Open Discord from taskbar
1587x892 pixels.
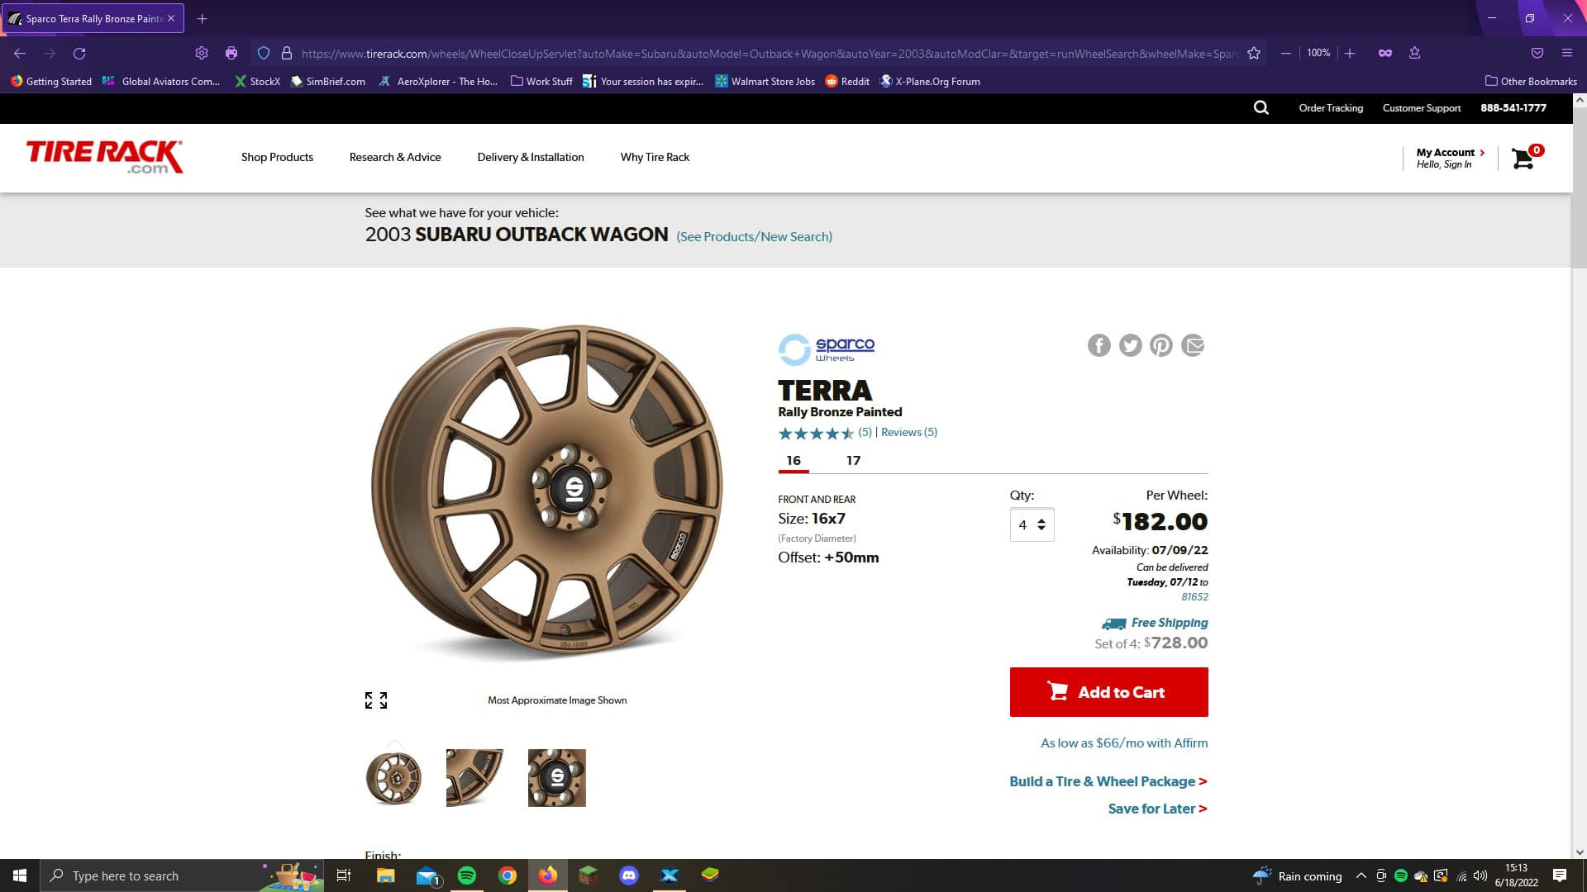[629, 875]
